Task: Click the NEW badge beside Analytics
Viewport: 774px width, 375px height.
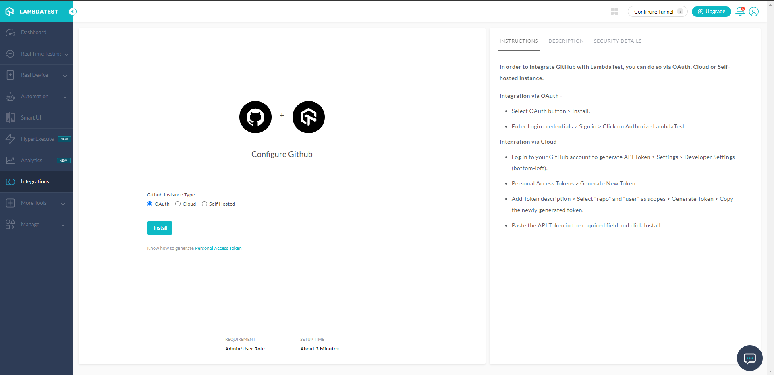Action: click(x=64, y=161)
